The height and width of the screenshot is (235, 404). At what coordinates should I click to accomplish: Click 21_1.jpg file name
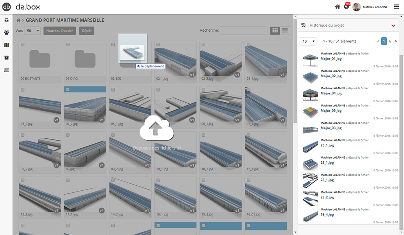click(327, 163)
